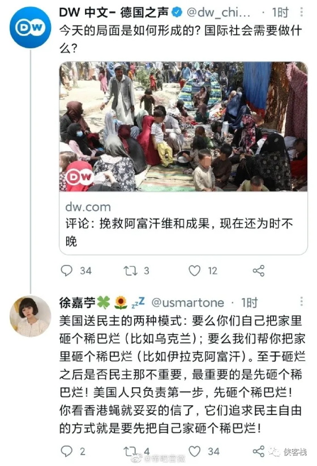Open the article titled 评论：挽救阿富汗维和成果
The width and height of the screenshot is (317, 466).
tap(179, 232)
